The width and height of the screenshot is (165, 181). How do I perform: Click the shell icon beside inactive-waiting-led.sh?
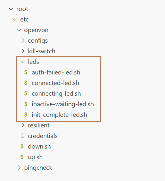[26, 104]
